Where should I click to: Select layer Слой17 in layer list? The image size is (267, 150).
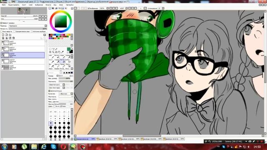click(23, 43)
